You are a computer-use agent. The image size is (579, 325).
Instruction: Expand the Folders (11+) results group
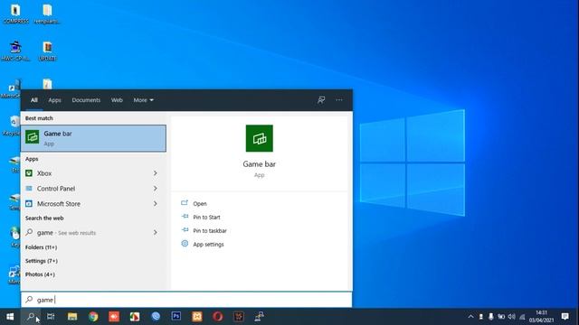(41, 247)
